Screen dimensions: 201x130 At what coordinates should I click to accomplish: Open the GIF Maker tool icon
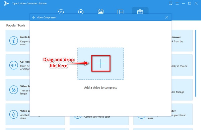pos(14,65)
